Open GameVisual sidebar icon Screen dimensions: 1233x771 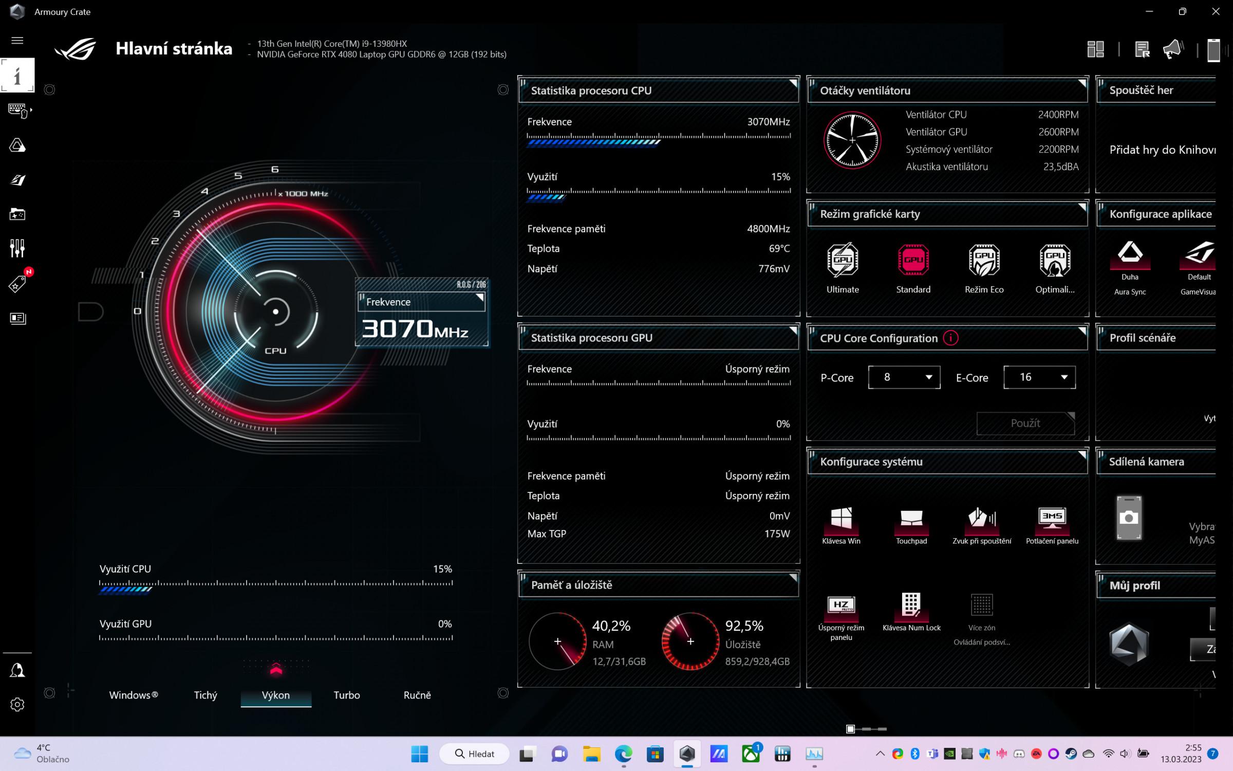point(17,180)
